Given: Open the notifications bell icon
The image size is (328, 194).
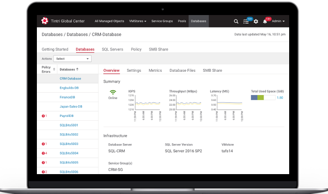Looking at the screenshot, I should click(x=265, y=21).
